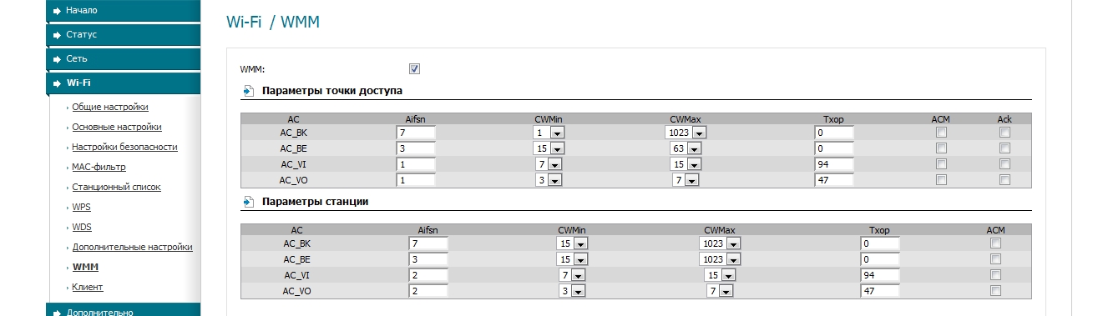
Task: Open CWMin dropdown for access point AC_BE
Action: click(549, 148)
